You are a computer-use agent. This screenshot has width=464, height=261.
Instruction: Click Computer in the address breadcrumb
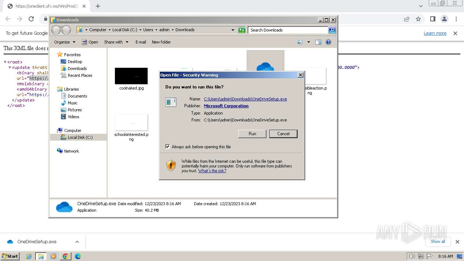tap(98, 30)
